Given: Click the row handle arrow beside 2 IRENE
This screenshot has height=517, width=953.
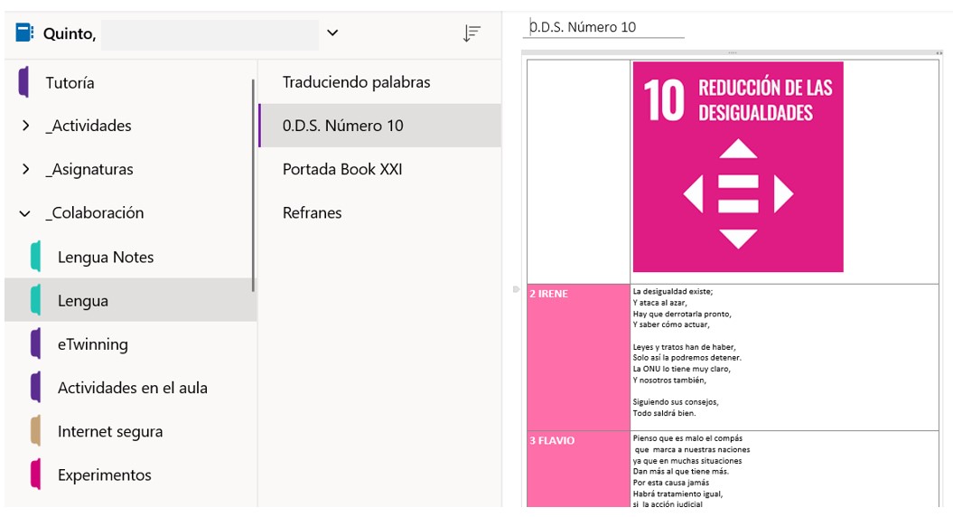Looking at the screenshot, I should tap(516, 289).
